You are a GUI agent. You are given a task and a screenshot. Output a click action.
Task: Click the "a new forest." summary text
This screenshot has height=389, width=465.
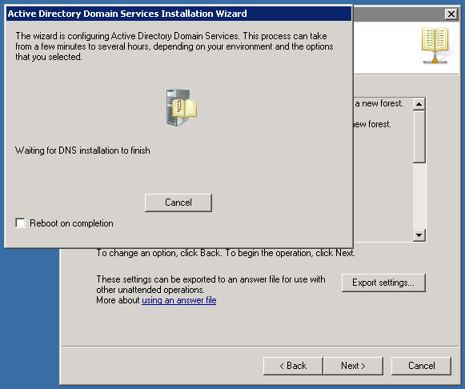(379, 103)
